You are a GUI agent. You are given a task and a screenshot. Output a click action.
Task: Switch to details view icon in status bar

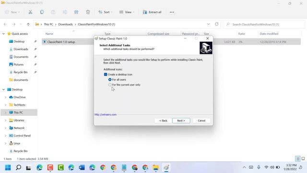click(297, 159)
